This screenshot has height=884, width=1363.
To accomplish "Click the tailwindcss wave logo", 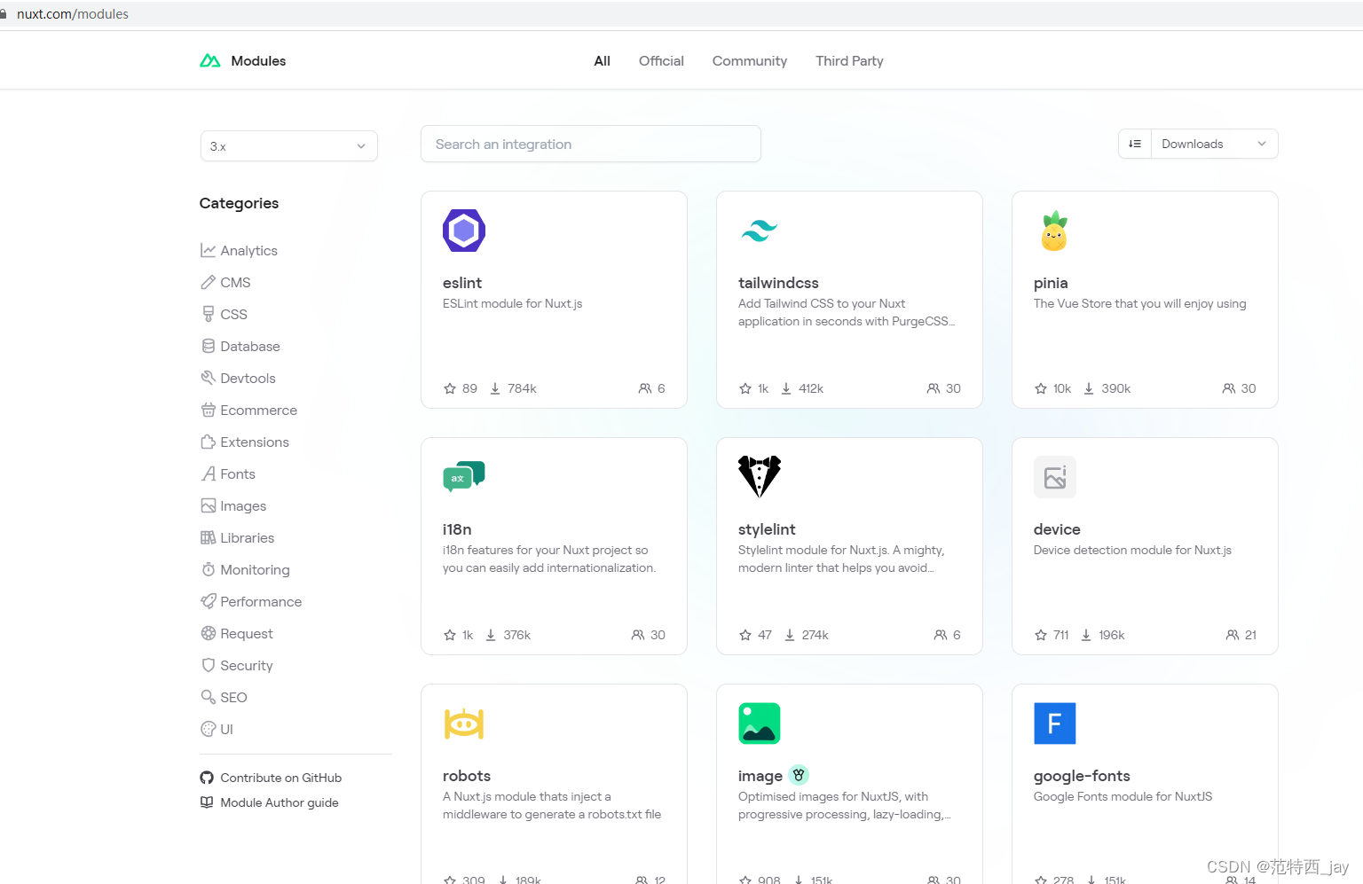I will (x=759, y=231).
